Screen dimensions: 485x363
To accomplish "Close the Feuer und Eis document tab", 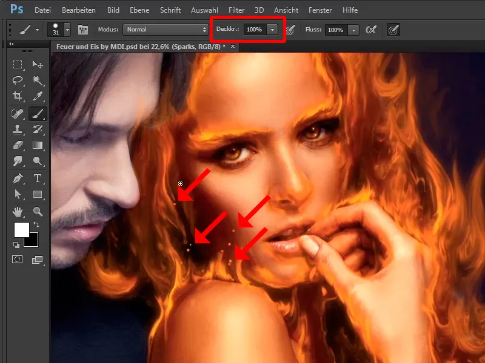I will (233, 47).
